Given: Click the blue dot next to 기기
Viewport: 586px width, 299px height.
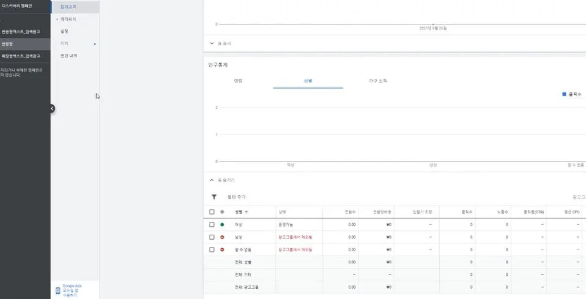Looking at the screenshot, I should tap(95, 44).
